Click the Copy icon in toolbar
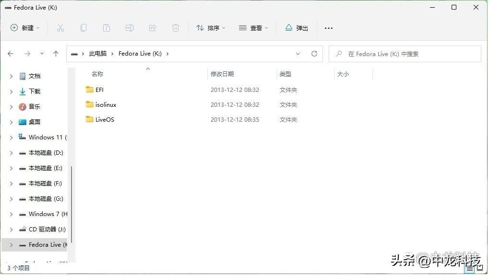 click(83, 28)
